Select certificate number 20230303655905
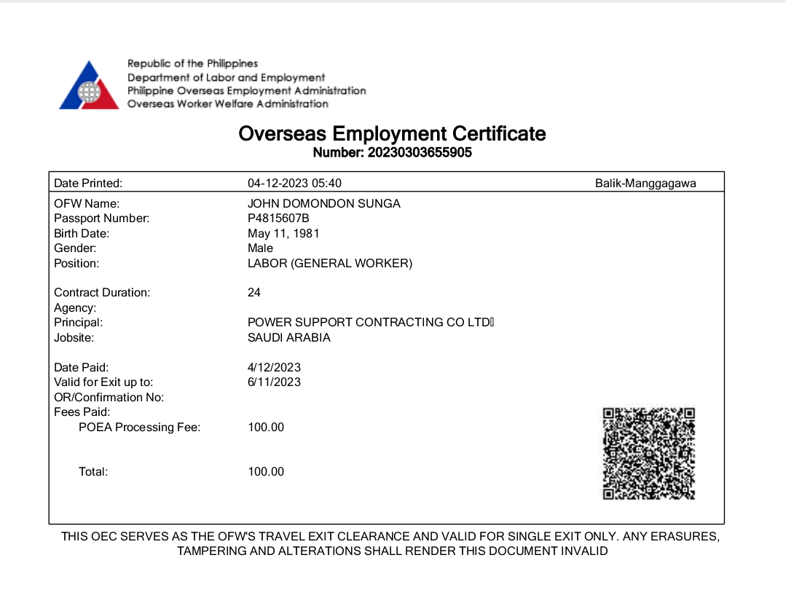 tap(420, 152)
